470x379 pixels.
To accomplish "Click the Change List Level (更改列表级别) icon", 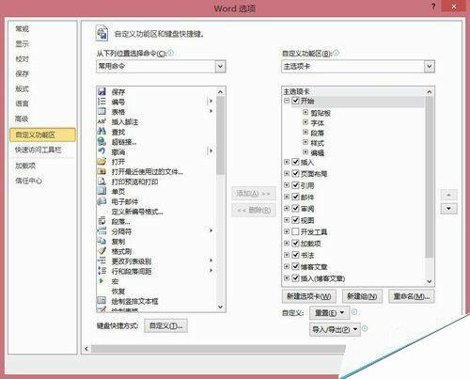I will point(102,261).
